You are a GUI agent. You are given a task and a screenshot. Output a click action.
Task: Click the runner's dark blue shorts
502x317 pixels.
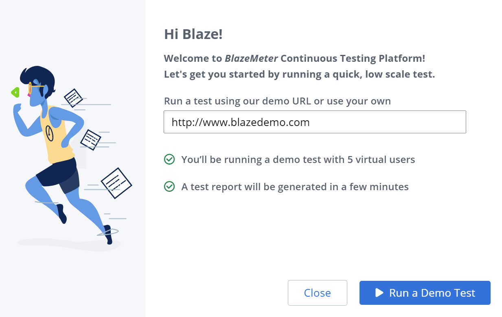pyautogui.click(x=59, y=175)
